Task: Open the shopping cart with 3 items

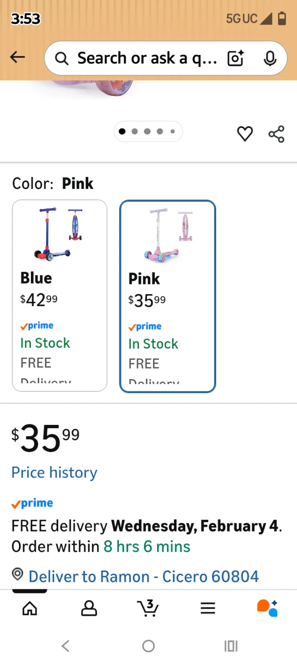Action: 148,608
